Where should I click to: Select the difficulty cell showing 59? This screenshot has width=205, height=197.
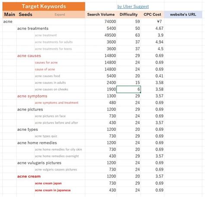point(128,22)
